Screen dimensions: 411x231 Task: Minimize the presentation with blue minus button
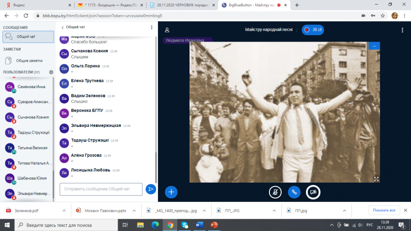(374, 46)
